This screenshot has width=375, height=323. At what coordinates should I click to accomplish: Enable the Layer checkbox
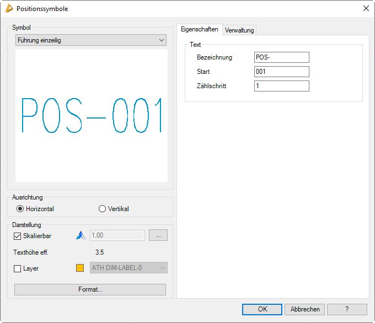(x=18, y=268)
